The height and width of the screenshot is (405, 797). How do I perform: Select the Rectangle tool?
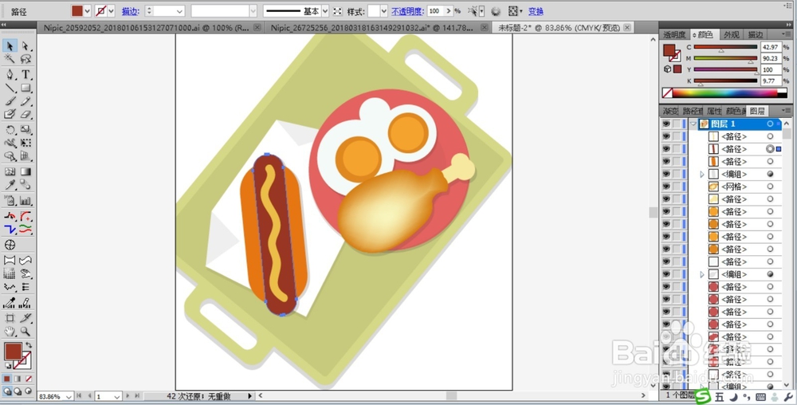26,88
